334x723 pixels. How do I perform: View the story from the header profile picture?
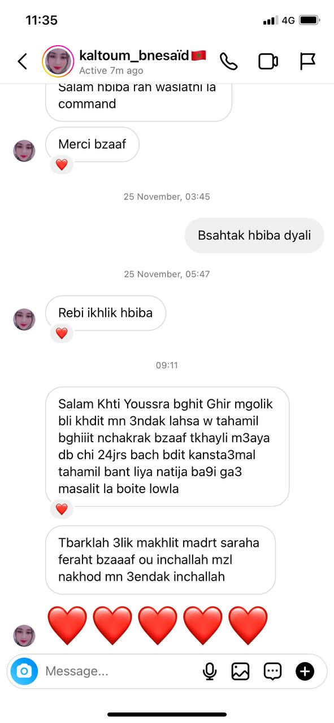click(58, 61)
